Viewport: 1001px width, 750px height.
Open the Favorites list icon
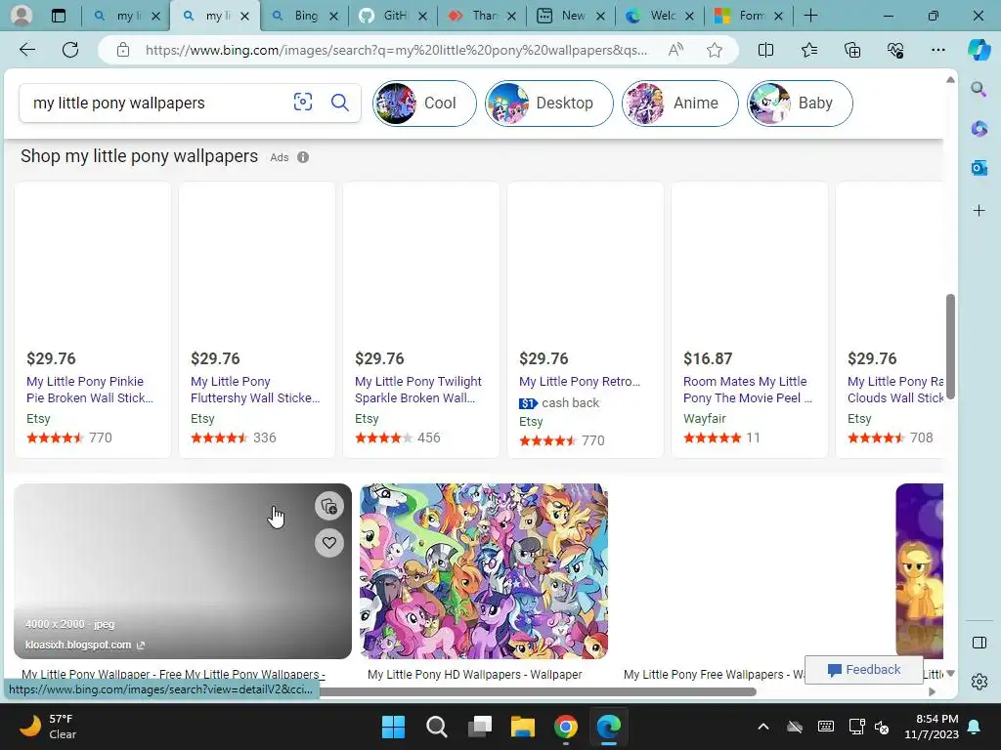[808, 50]
